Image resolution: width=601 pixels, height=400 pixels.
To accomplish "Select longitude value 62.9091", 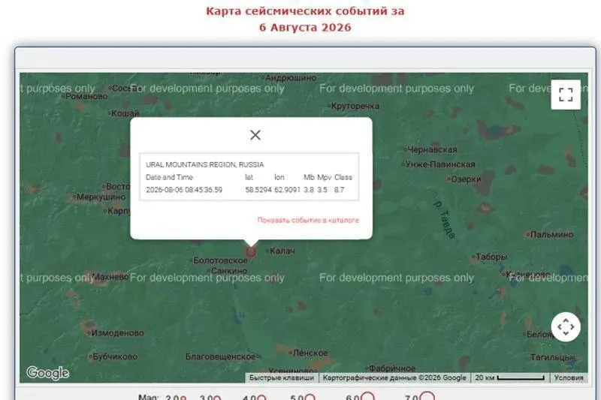I will 287,189.
